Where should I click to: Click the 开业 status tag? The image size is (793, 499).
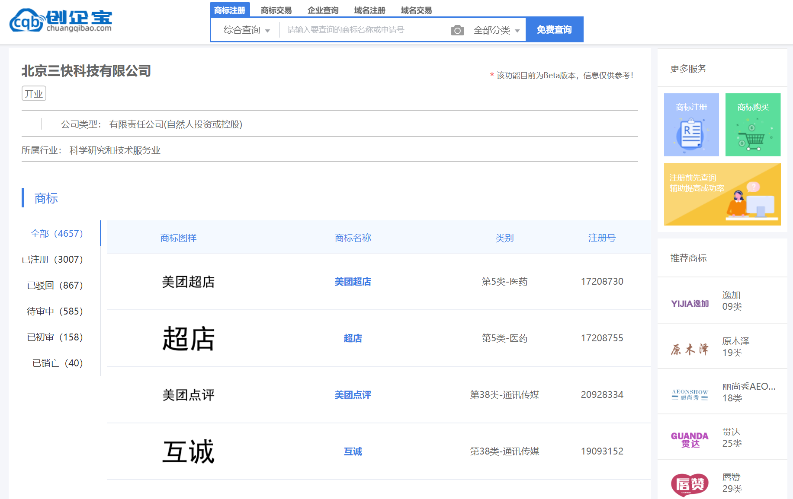[34, 94]
